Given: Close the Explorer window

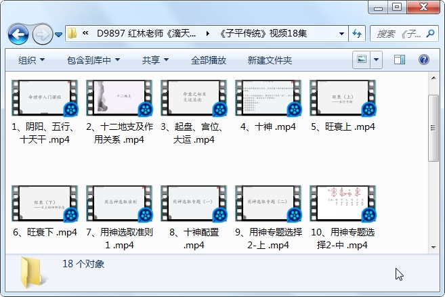Looking at the screenshot, I should (423, 7).
